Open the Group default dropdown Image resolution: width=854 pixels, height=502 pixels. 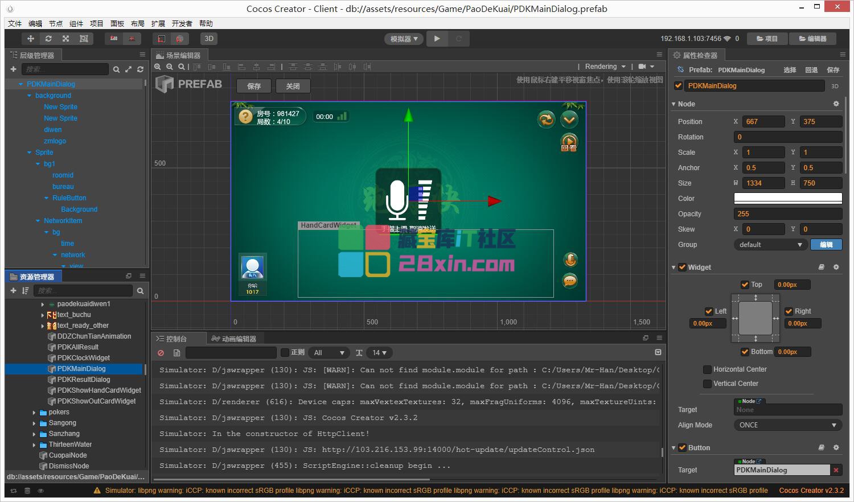click(770, 245)
